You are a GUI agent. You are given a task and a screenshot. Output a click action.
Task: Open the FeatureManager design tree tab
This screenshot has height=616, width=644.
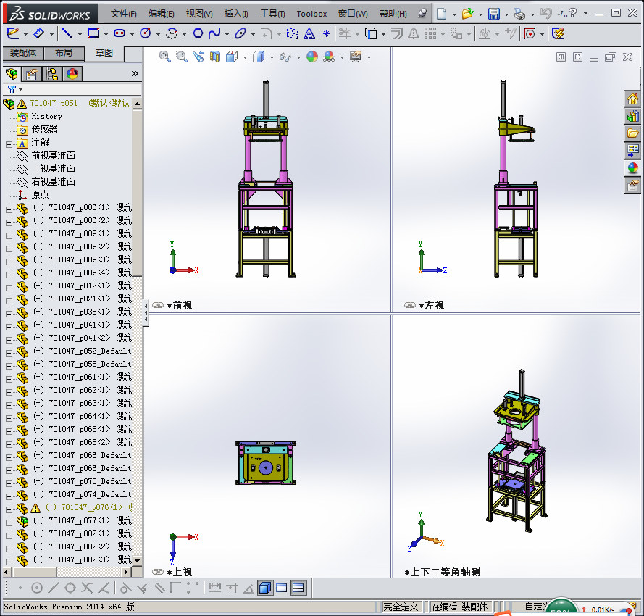tap(12, 74)
